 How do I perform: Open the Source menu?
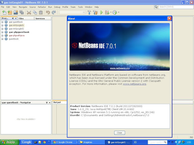click(32, 7)
